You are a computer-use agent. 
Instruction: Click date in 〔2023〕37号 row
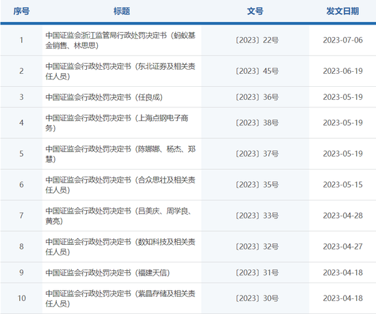[343, 154]
